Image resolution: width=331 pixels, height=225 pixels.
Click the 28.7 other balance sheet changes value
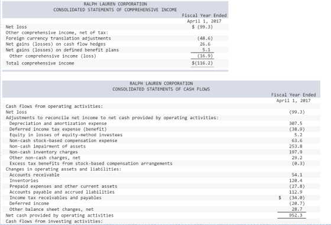tap(297, 210)
